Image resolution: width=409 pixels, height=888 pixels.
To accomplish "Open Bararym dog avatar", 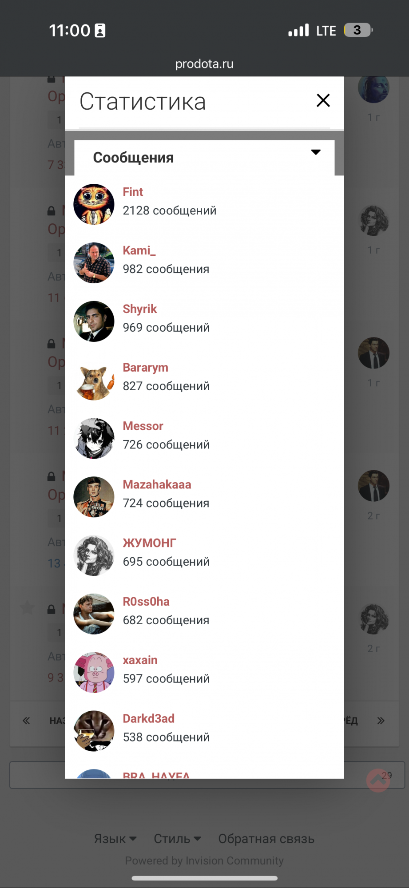I will [94, 380].
